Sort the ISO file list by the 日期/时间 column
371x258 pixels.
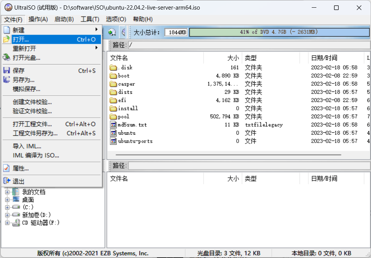click(x=336, y=58)
